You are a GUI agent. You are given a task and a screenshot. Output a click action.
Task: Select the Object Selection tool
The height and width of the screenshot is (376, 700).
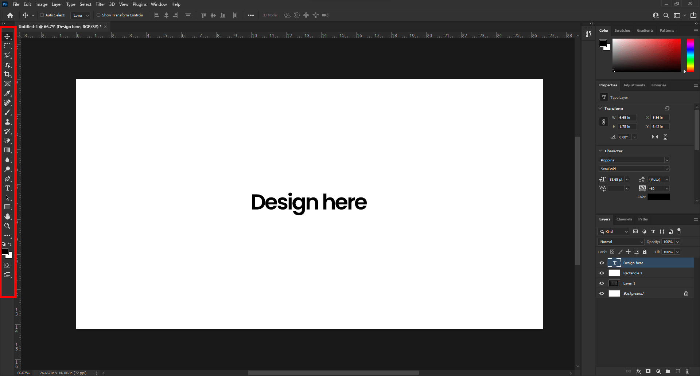[x=7, y=65]
